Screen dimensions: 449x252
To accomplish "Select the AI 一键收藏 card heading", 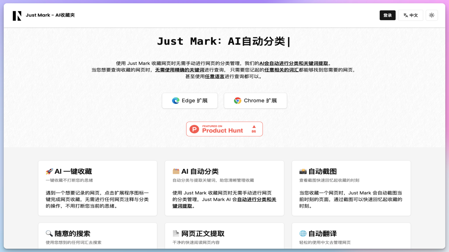I will coord(73,171).
